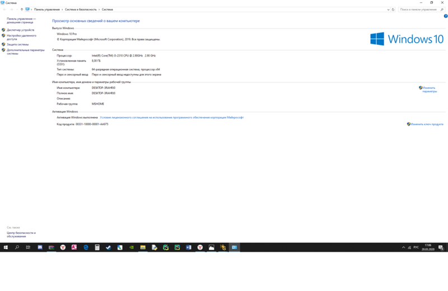Open WinRAR from the taskbar
Image resolution: width=448 pixels, height=291 pixels.
coord(52,247)
